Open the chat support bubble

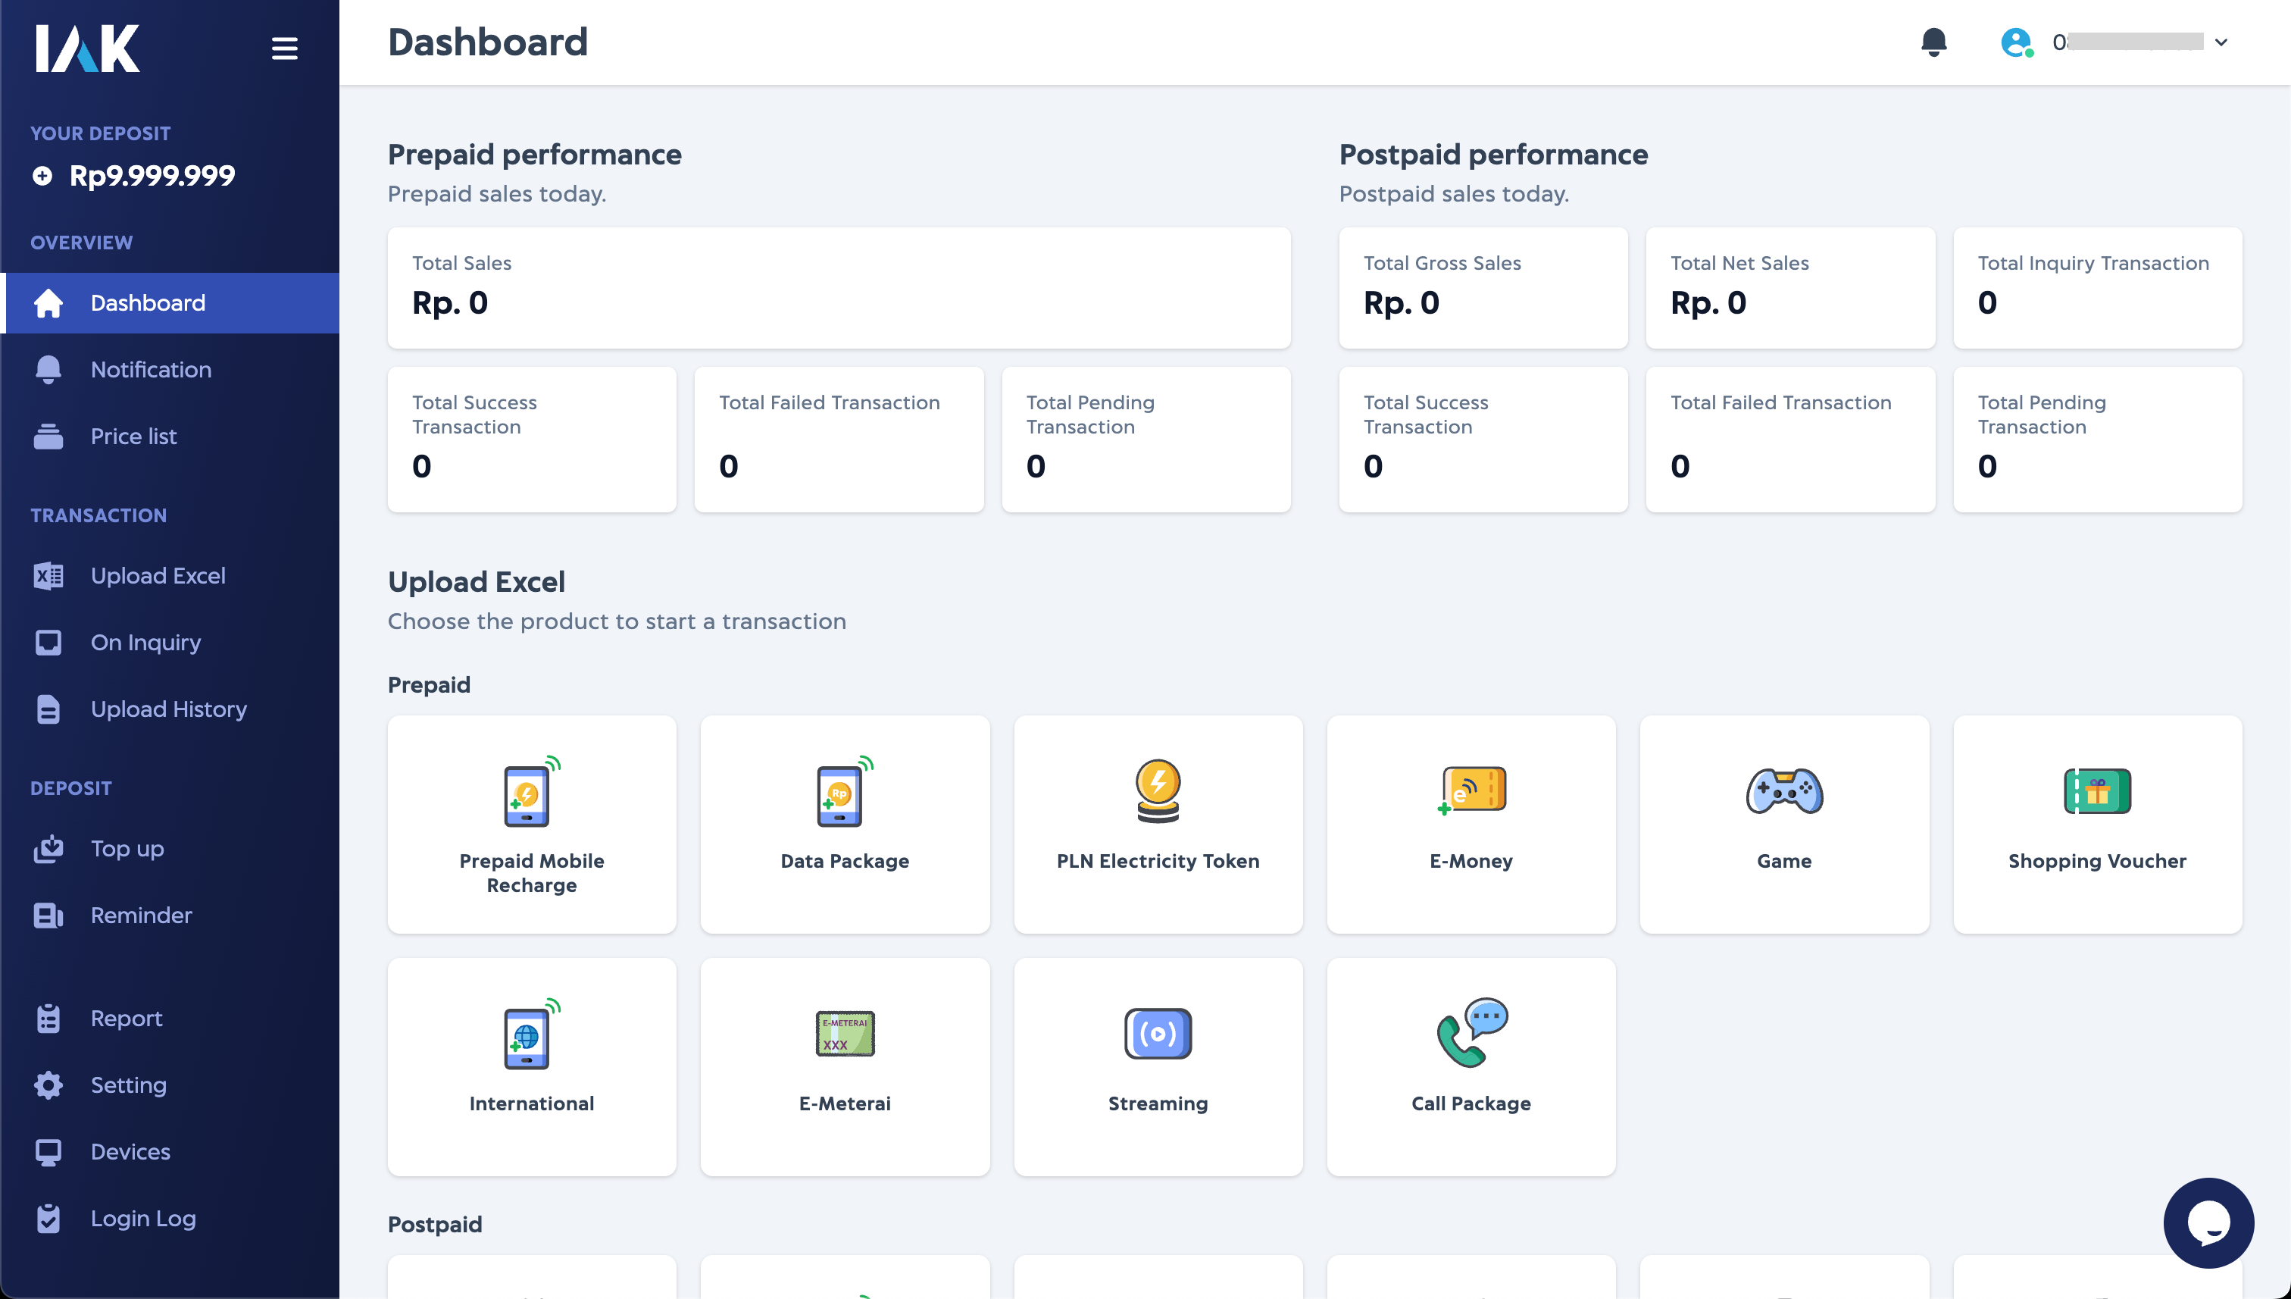click(x=2208, y=1222)
